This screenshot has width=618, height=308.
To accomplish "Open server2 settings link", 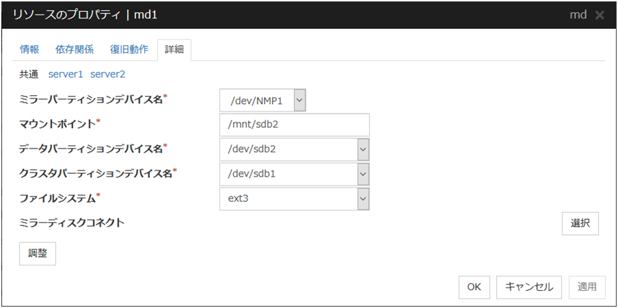I will coord(107,74).
